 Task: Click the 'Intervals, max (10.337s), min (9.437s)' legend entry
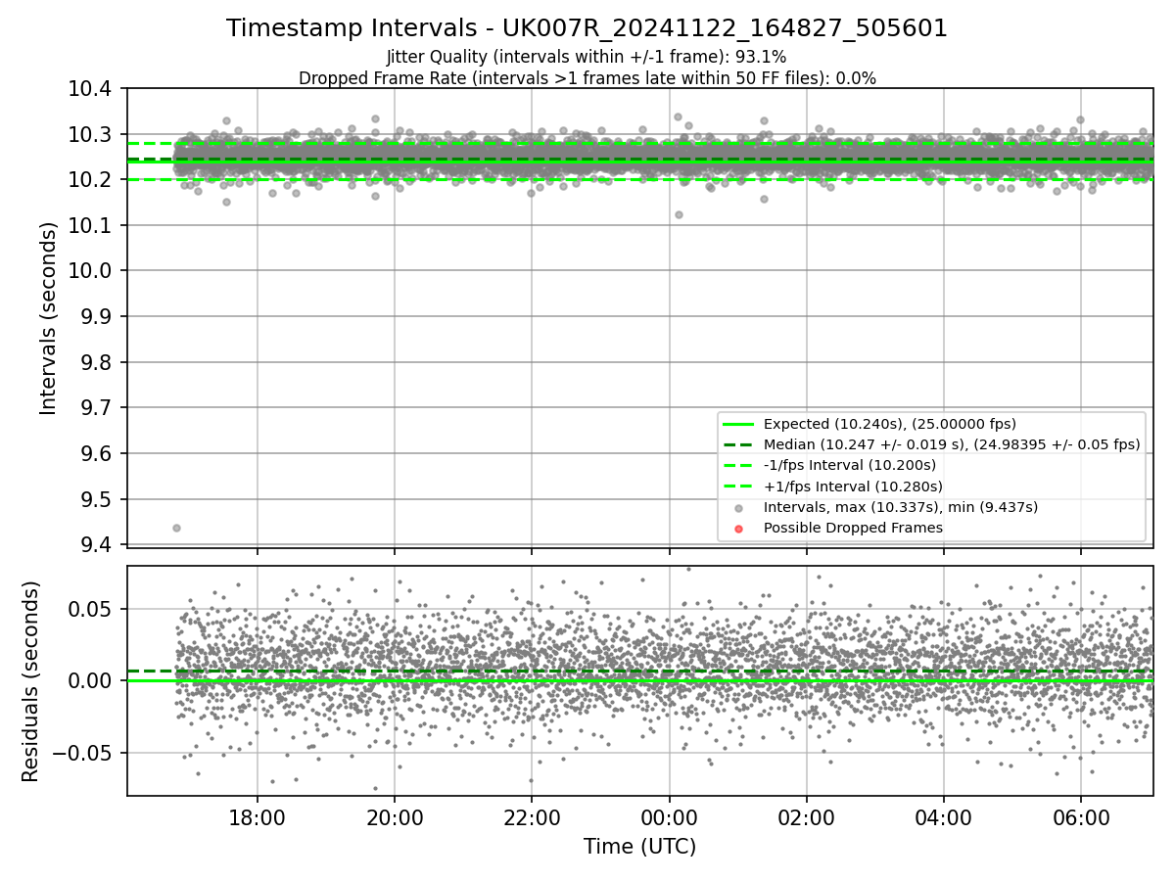[x=900, y=507]
